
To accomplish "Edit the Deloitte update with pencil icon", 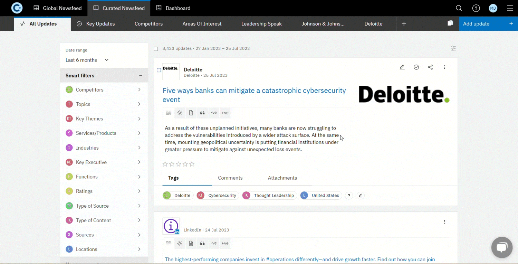I will [x=402, y=67].
